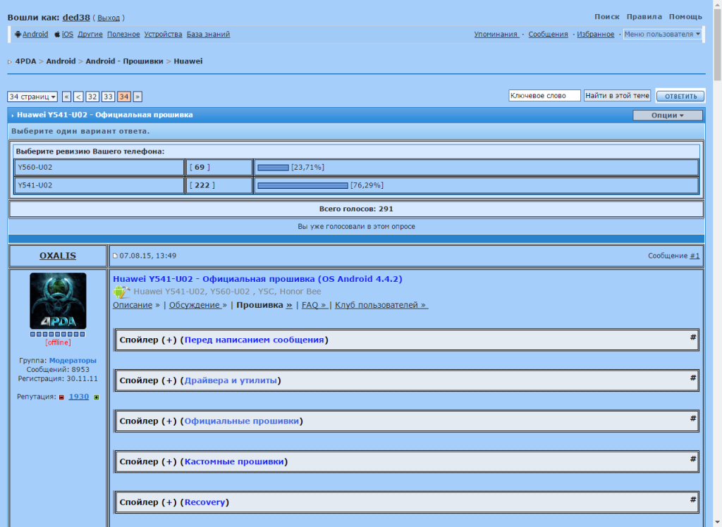Click breadcrumb arrow icon before 4PDA
Image resolution: width=722 pixels, height=527 pixels.
10,62
